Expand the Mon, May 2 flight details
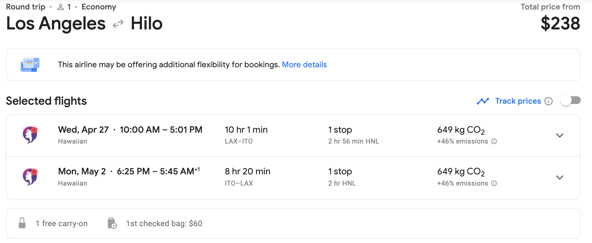The width and height of the screenshot is (592, 243). coord(560,178)
